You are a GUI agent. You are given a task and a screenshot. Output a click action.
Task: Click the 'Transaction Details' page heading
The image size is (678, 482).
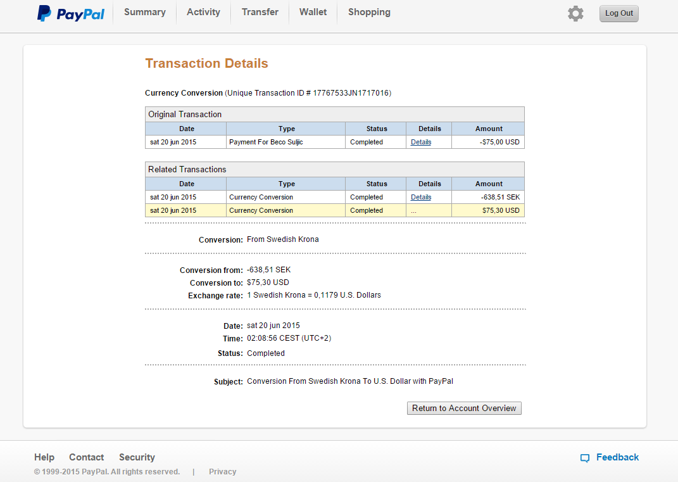click(206, 63)
